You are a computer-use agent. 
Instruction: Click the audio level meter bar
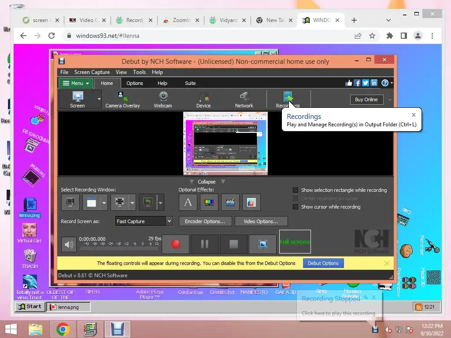tap(119, 248)
